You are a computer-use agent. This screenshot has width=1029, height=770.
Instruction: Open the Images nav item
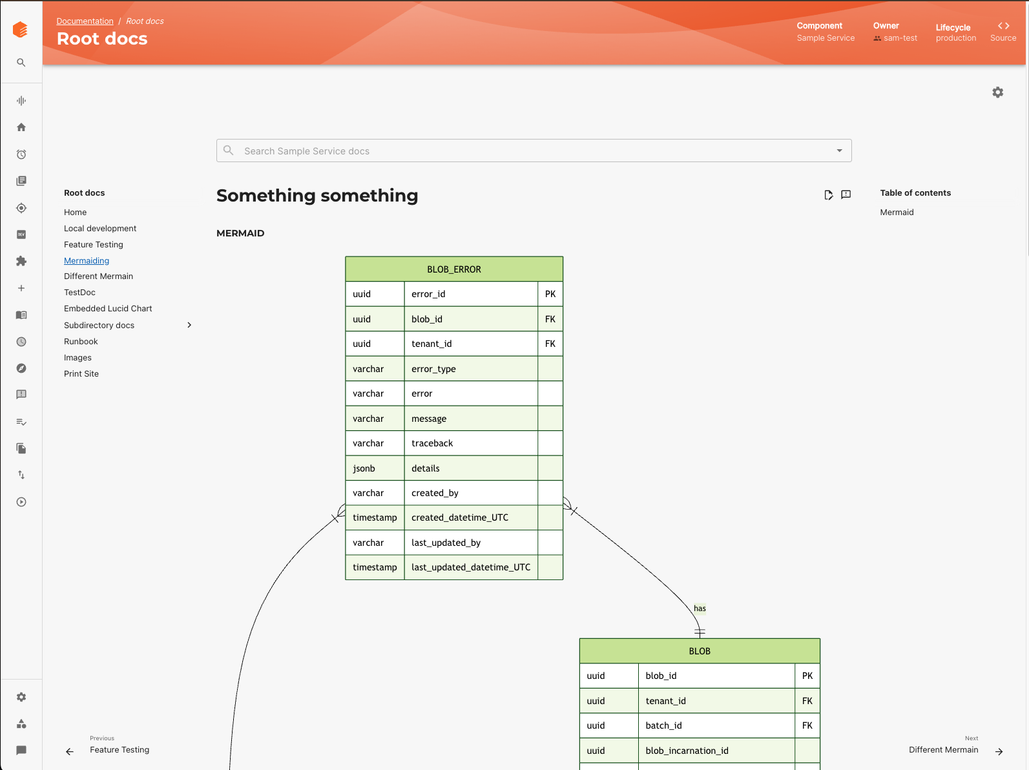pos(78,358)
